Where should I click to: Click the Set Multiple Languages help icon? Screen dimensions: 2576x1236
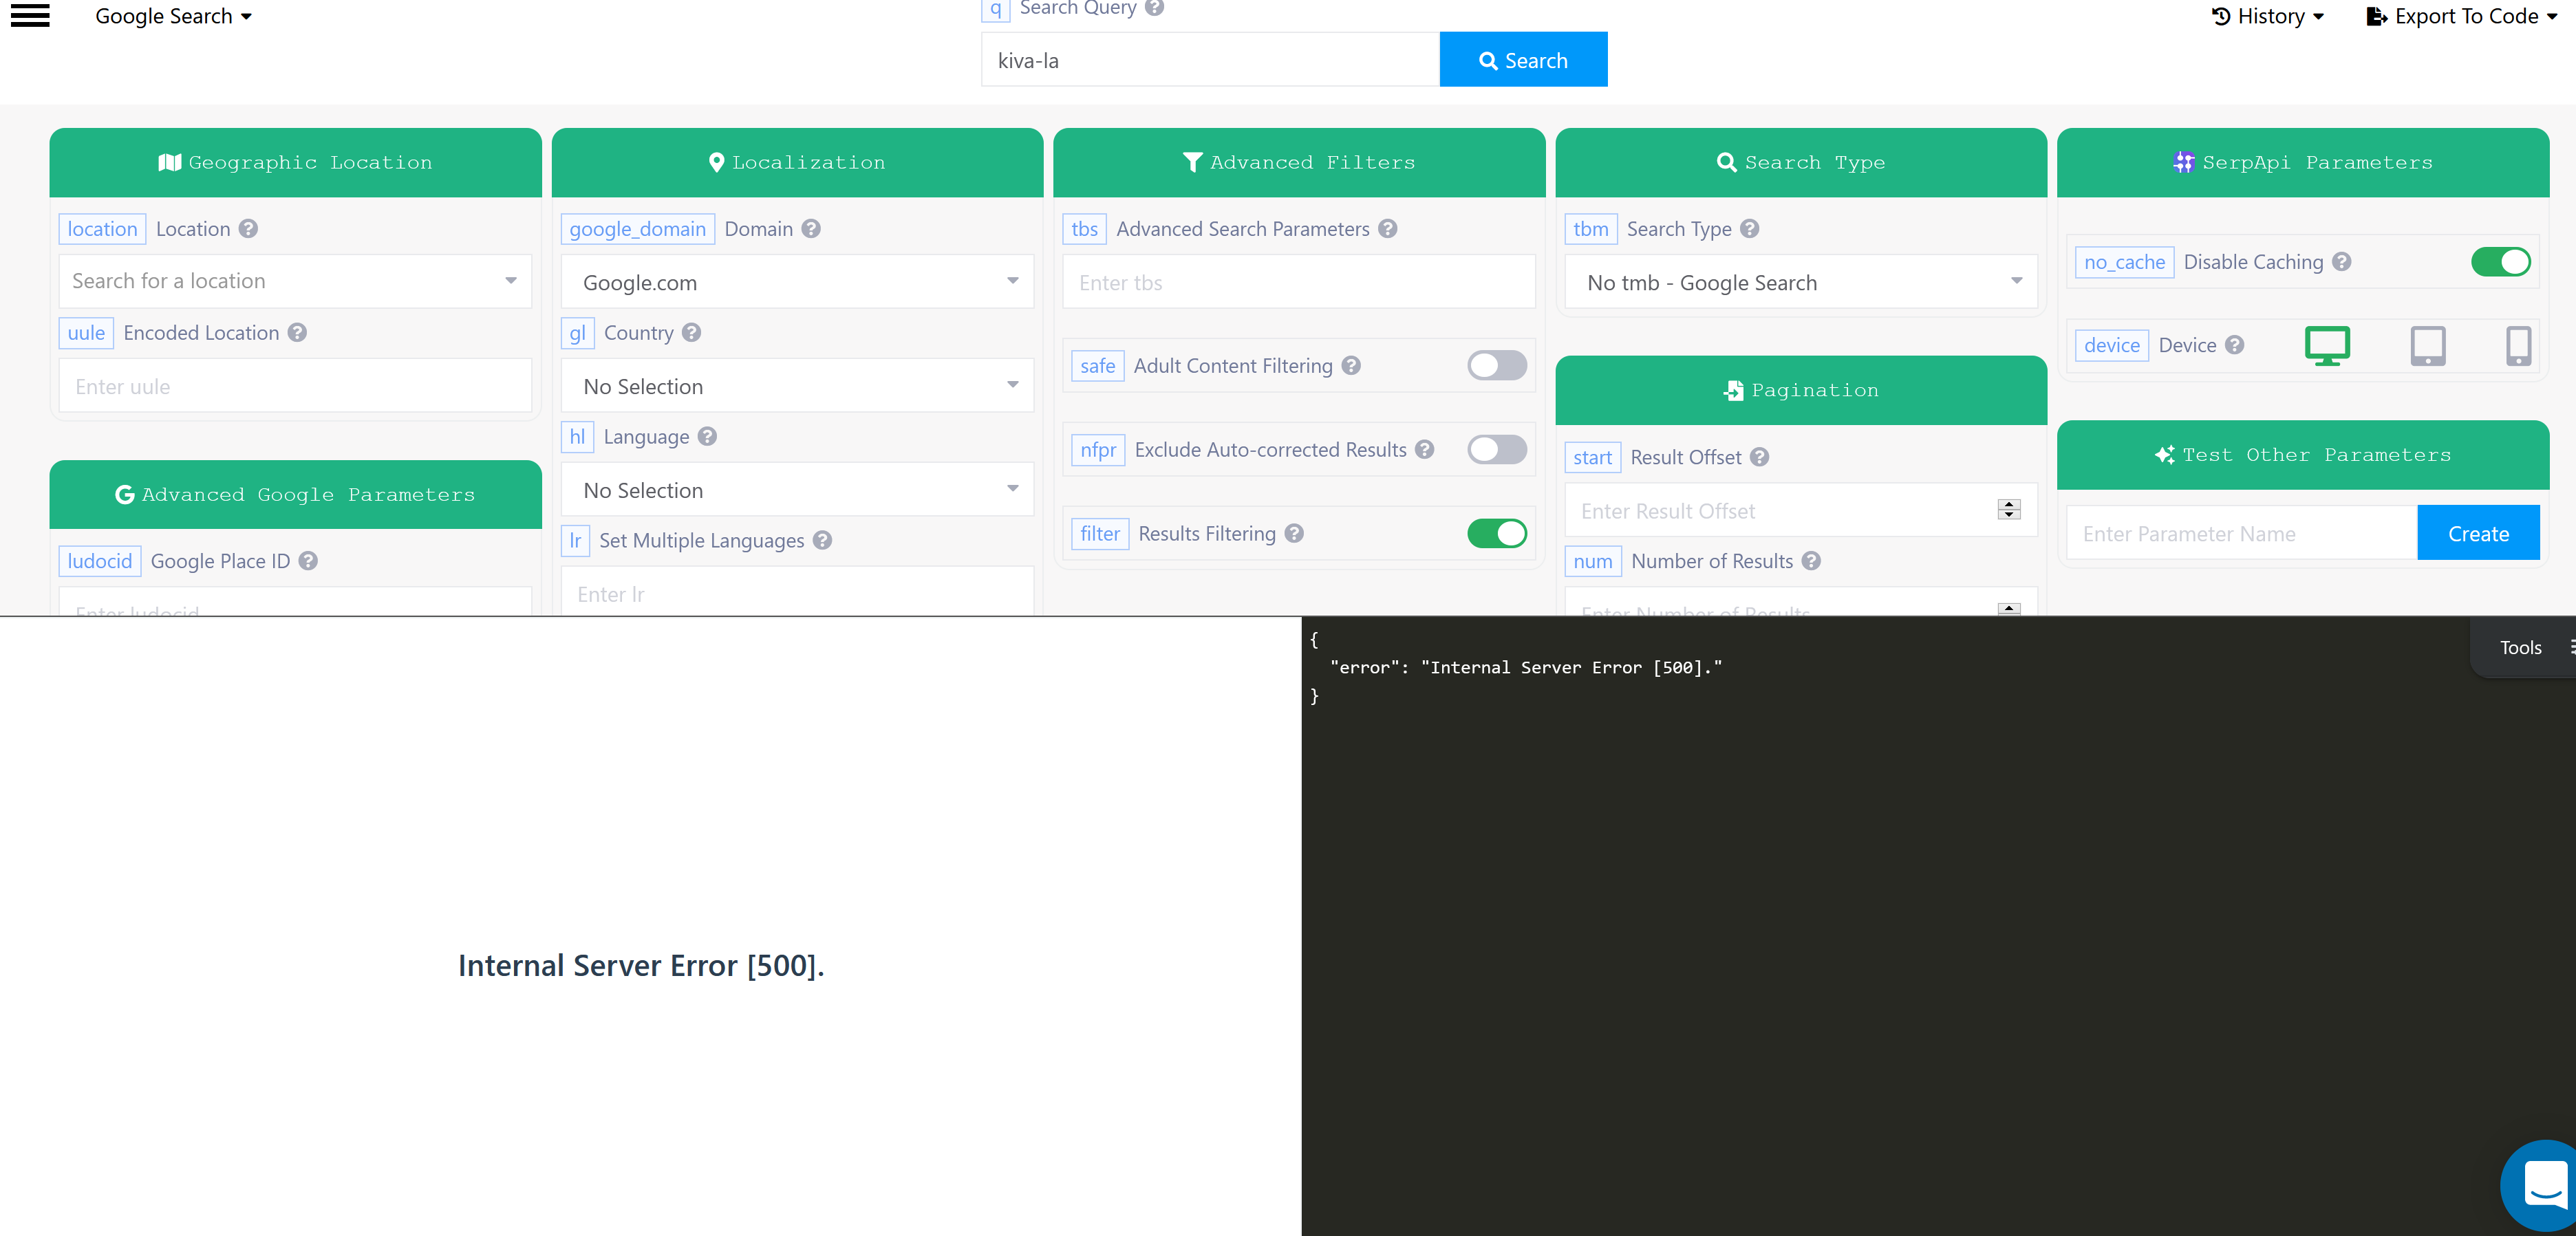[x=823, y=541]
